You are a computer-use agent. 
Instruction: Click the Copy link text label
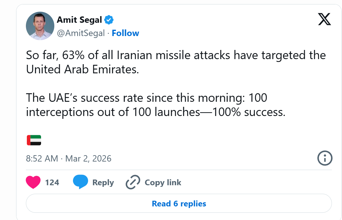point(163,183)
